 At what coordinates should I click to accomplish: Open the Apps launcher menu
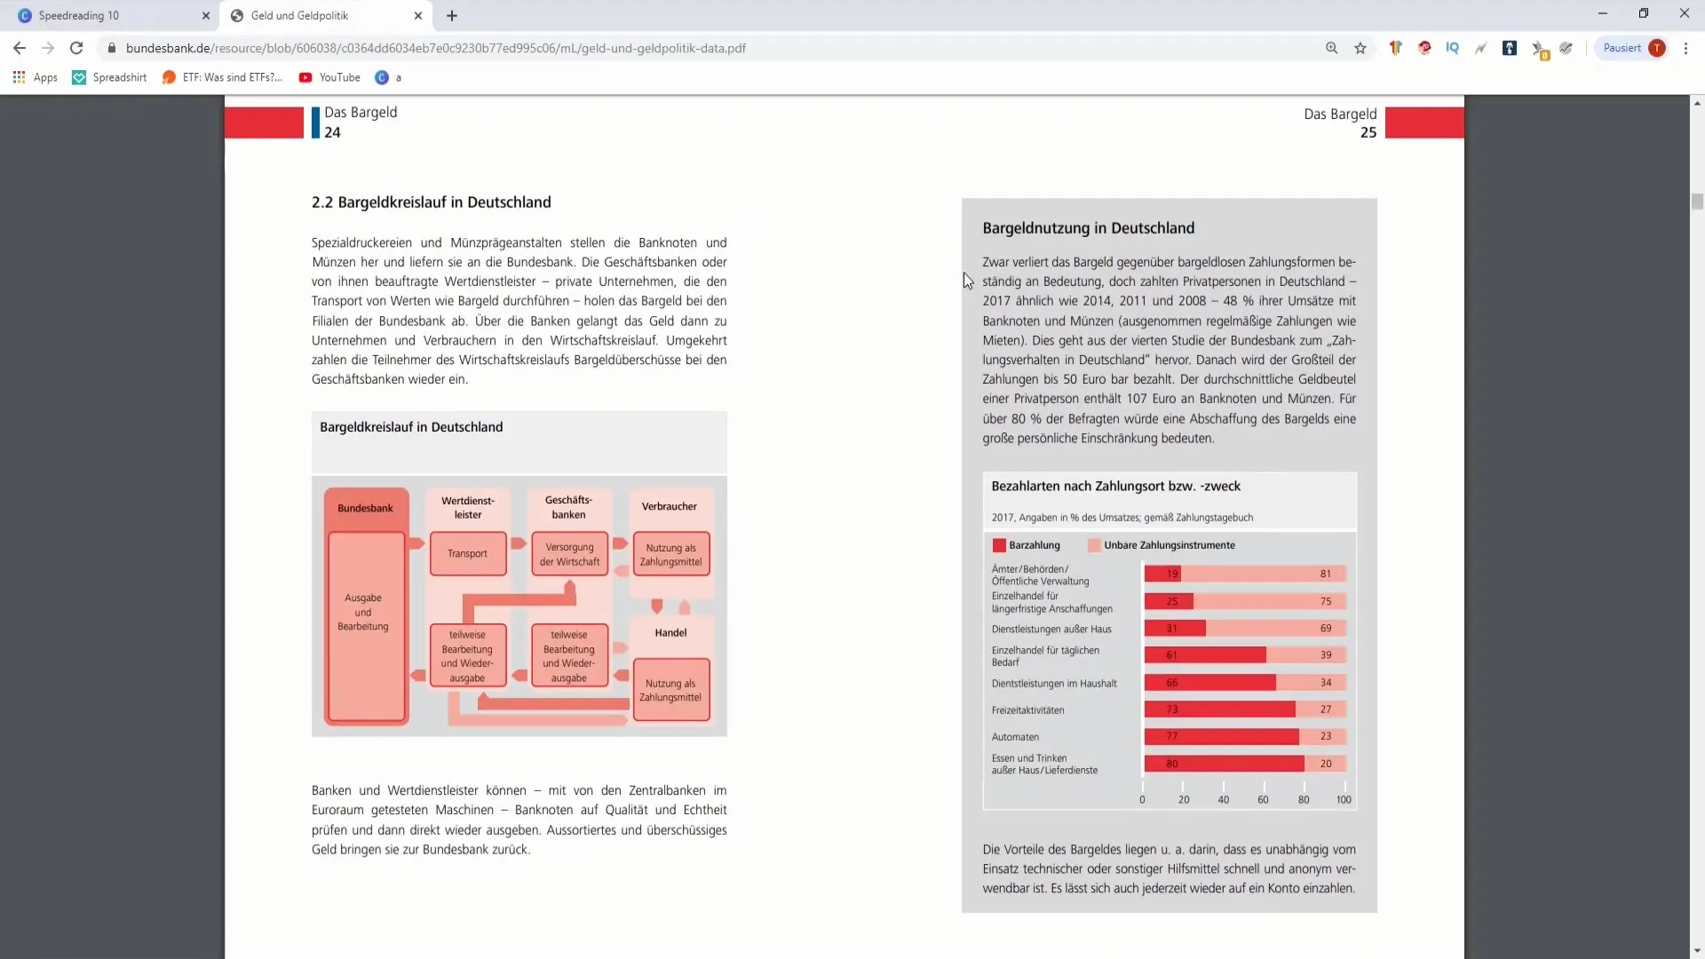tap(20, 77)
